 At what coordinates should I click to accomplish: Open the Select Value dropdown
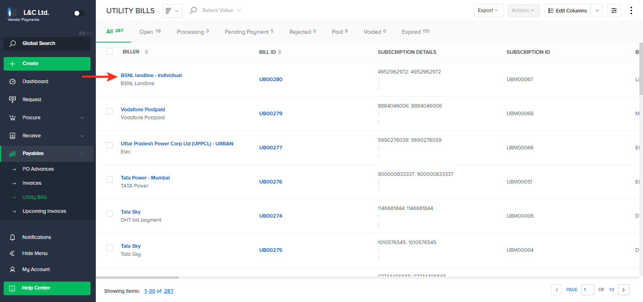(x=221, y=10)
